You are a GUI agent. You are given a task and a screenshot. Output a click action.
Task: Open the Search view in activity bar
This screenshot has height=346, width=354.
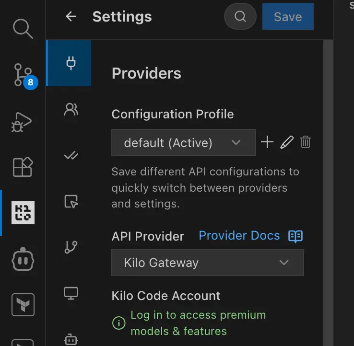click(x=23, y=29)
